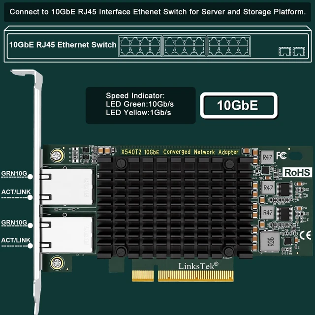This screenshot has height=315, width=315.
Task: Click the RoHS badge
Action: pos(297,172)
